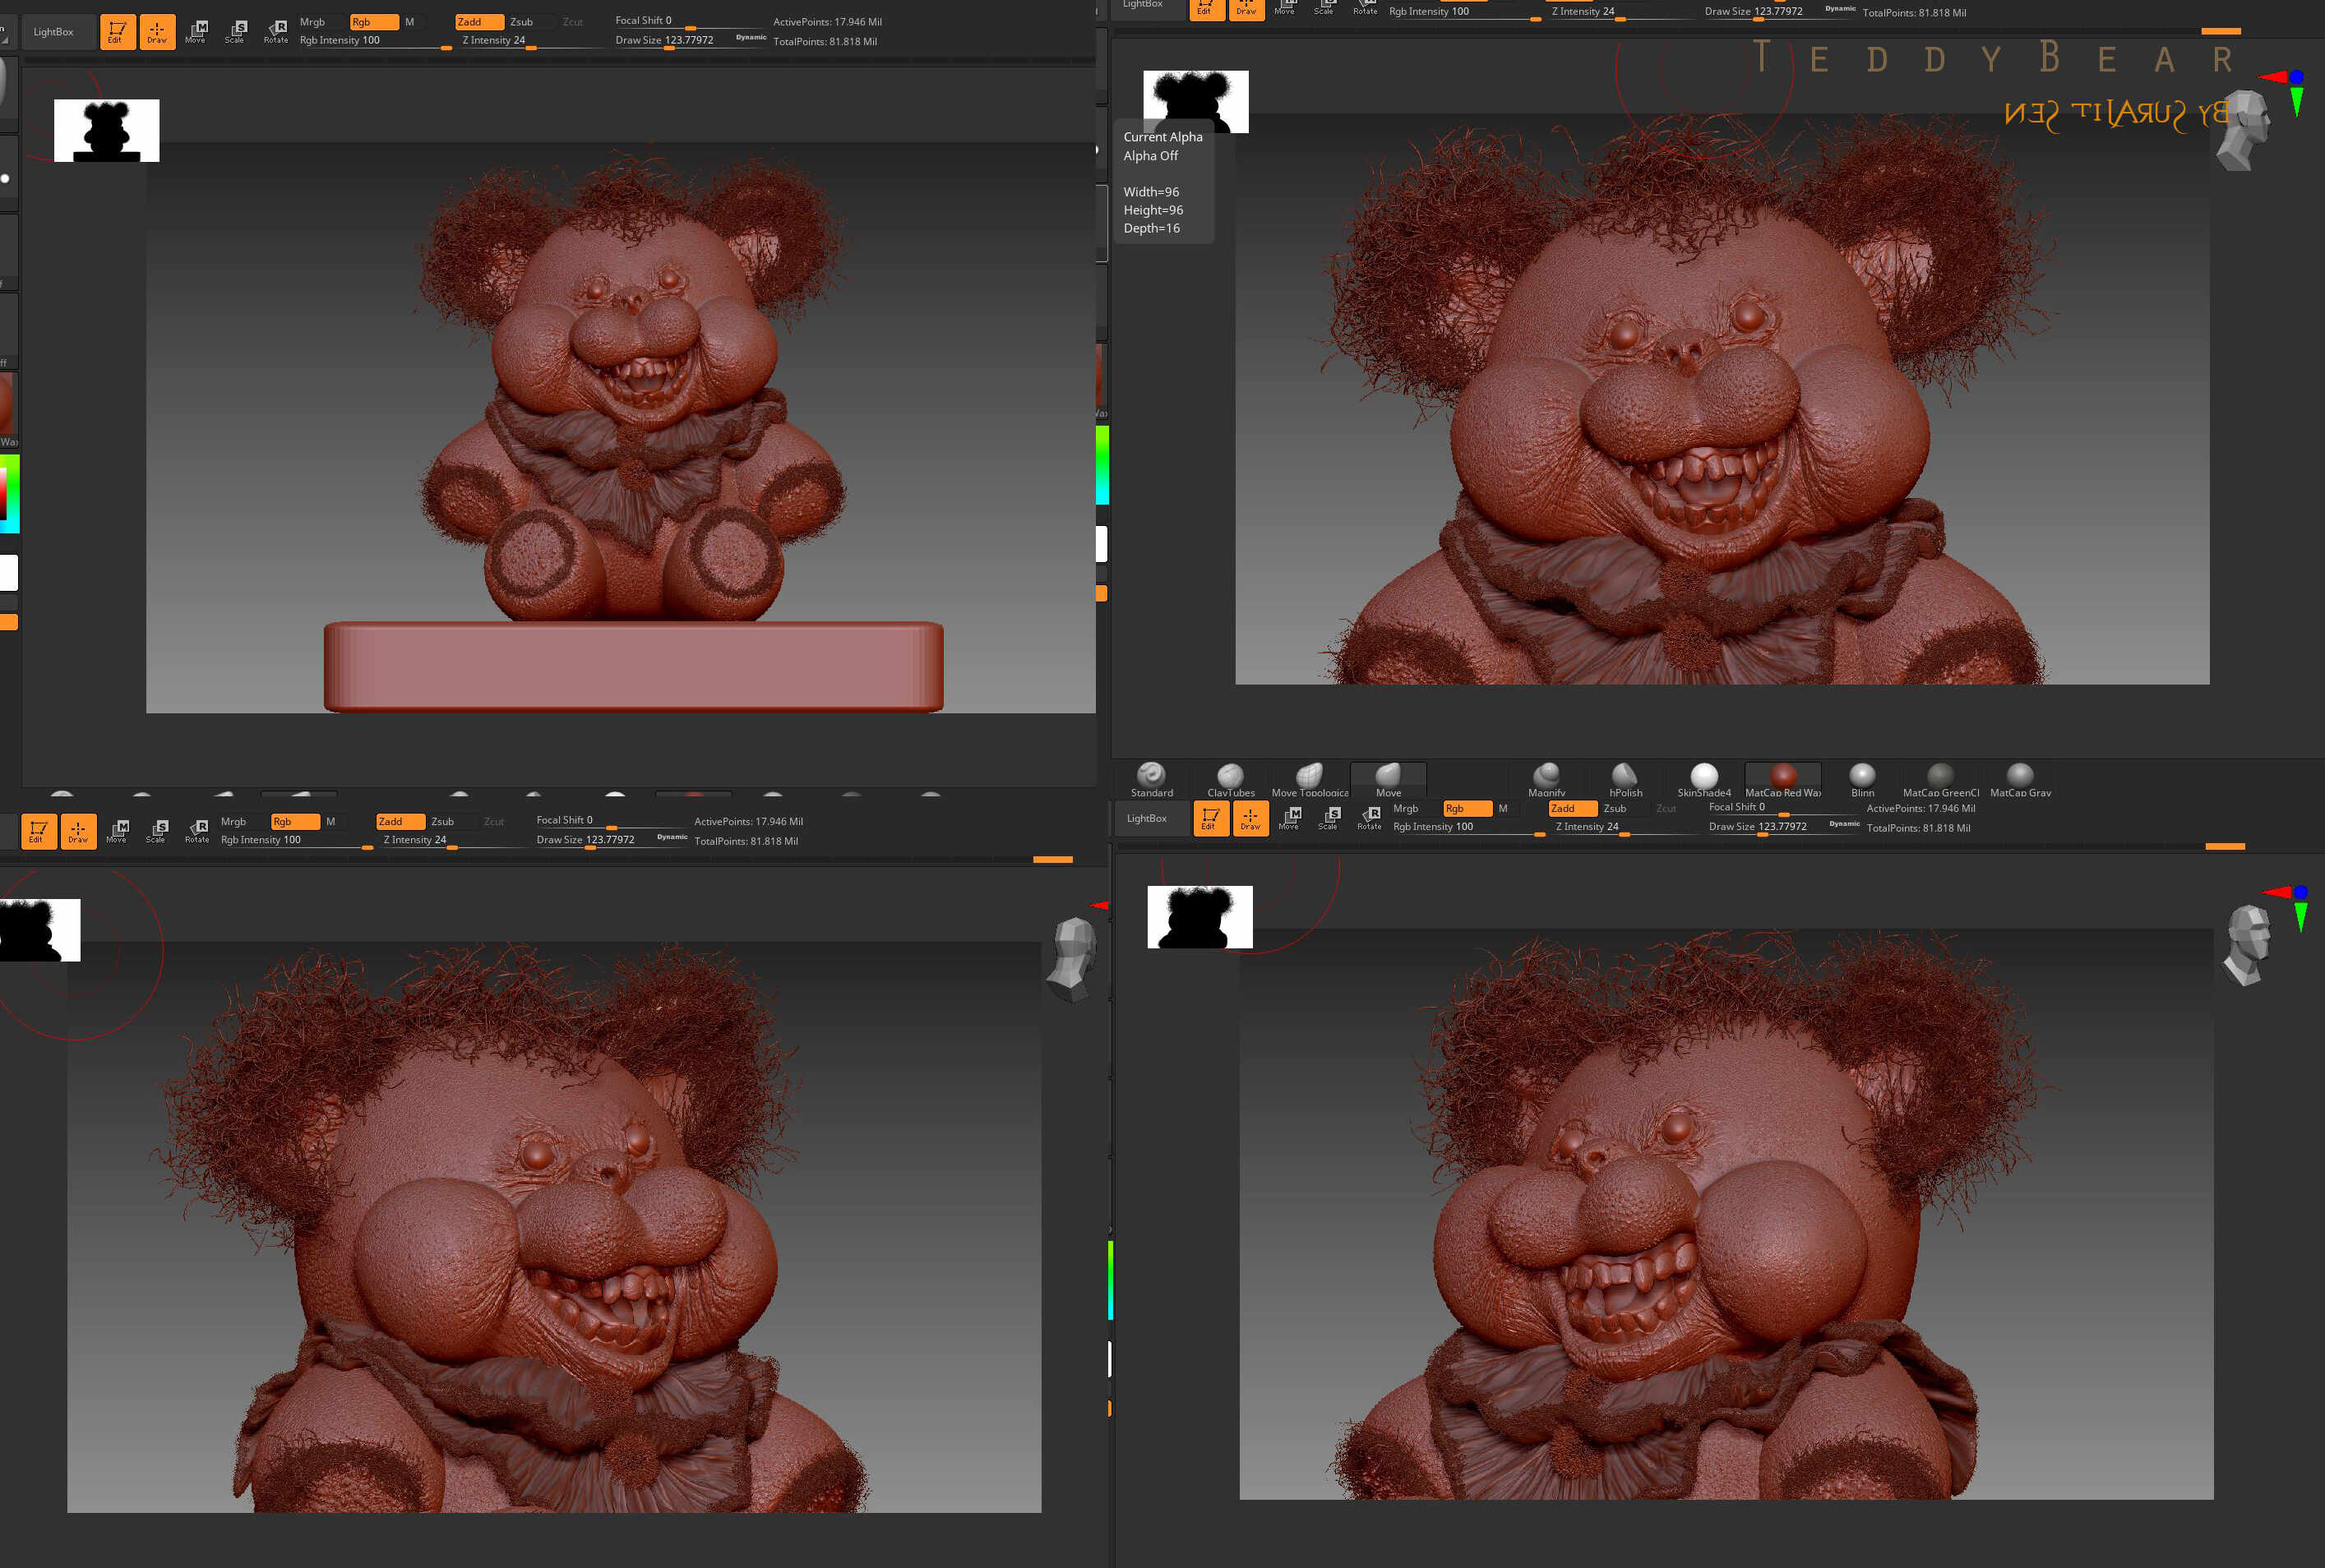The width and height of the screenshot is (2325, 1568).
Task: Toggle Rgb in the bottom-right view toolbar
Action: coord(1468,808)
